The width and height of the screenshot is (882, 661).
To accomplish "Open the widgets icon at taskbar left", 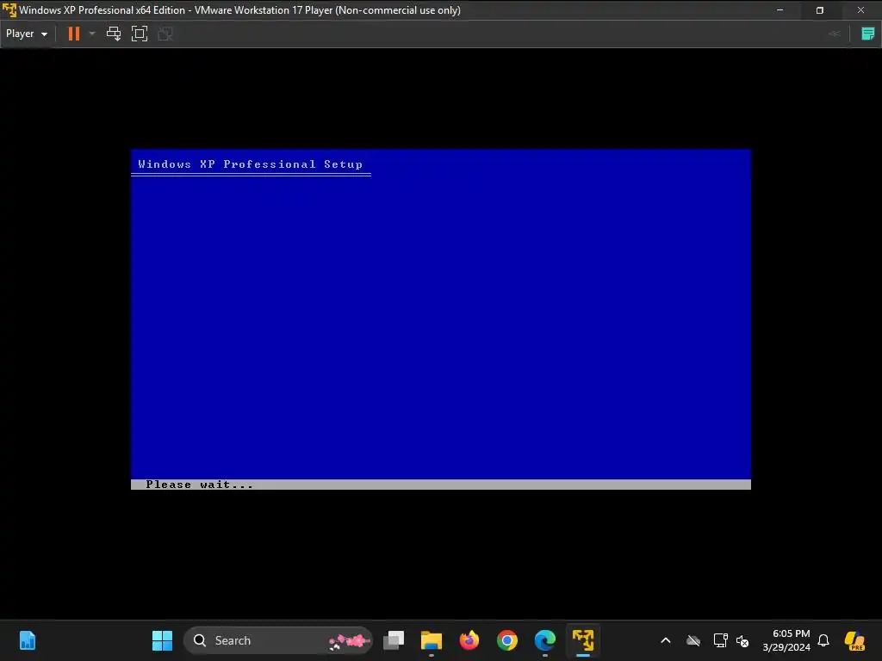I will point(27,640).
